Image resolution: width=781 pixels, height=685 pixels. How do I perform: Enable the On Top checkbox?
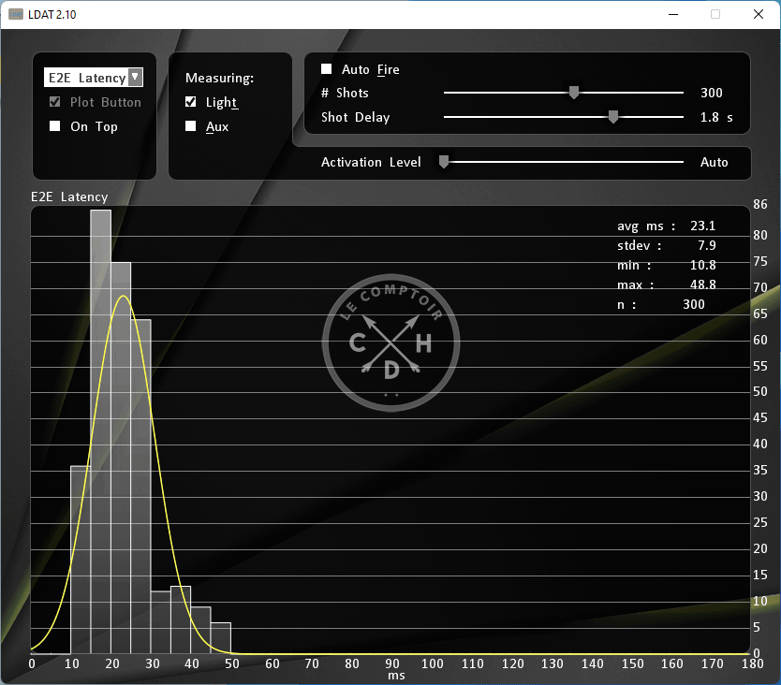click(x=55, y=126)
